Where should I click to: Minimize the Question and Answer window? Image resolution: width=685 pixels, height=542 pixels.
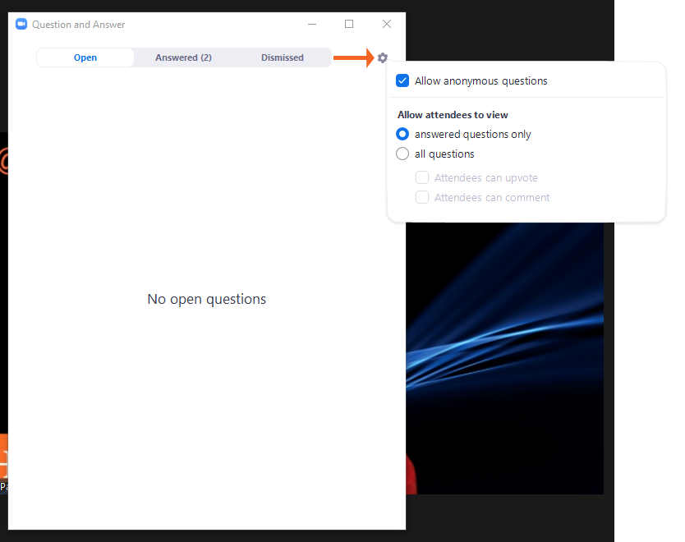pos(312,25)
